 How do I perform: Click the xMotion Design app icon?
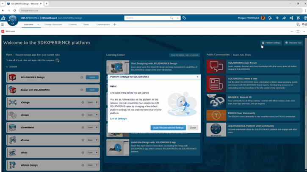pos(13,165)
